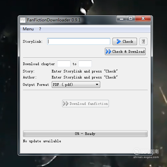Focus the Storylink input field
The image size is (167, 167).
point(78,41)
